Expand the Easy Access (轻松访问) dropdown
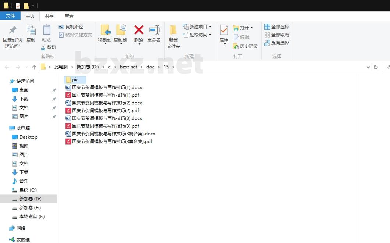The image size is (390, 243). (210, 35)
